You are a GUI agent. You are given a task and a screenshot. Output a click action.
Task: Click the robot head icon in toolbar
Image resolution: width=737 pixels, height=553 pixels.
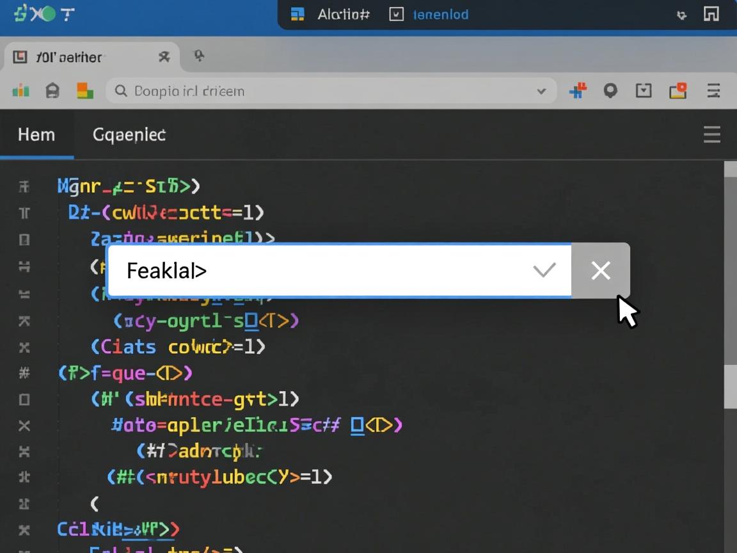(52, 91)
